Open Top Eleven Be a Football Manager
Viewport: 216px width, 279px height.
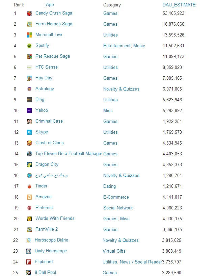point(69,154)
